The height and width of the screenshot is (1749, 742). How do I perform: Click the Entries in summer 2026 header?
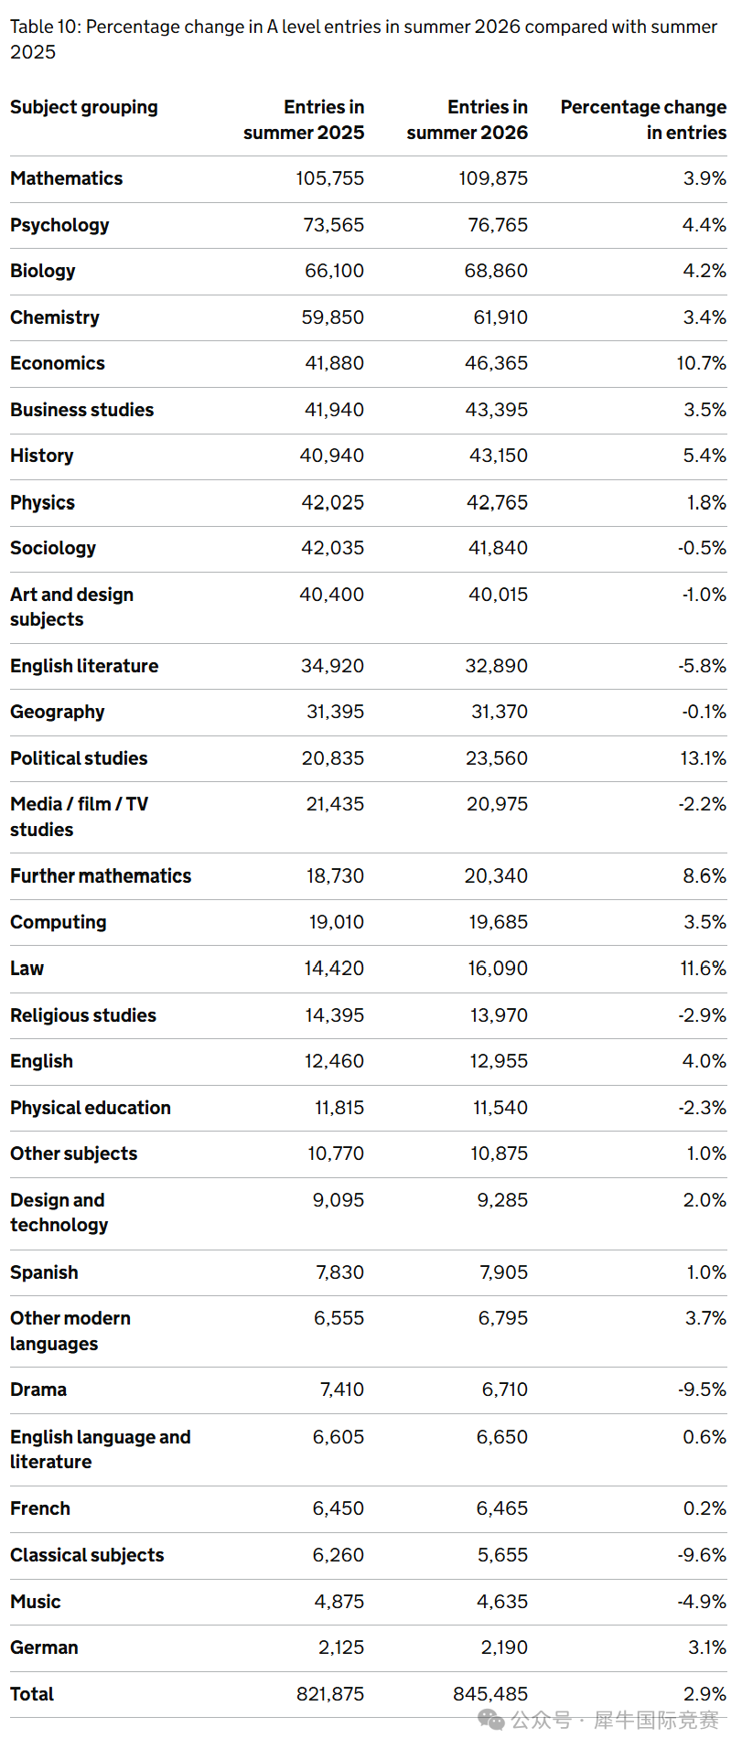click(x=468, y=120)
